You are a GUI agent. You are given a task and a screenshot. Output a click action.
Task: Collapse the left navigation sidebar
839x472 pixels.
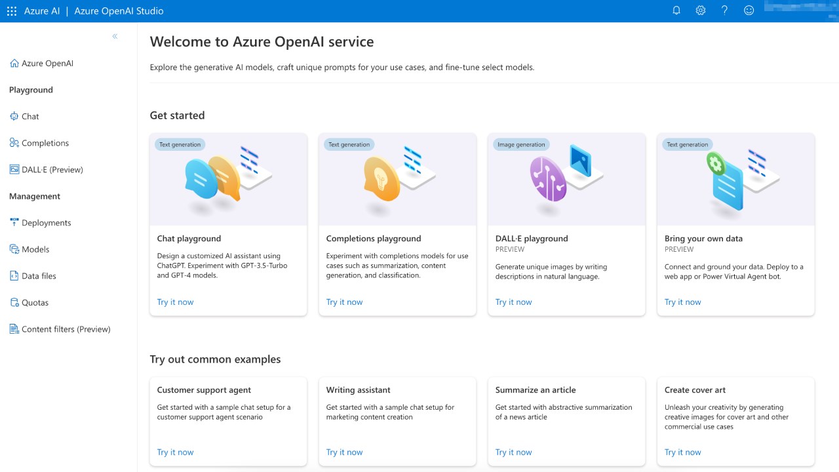(115, 37)
